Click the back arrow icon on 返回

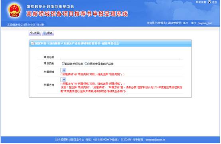coord(32,33)
